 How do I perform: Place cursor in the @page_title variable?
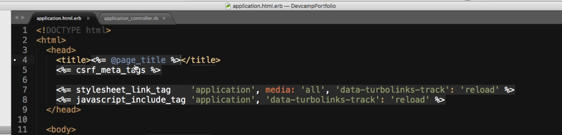point(138,60)
